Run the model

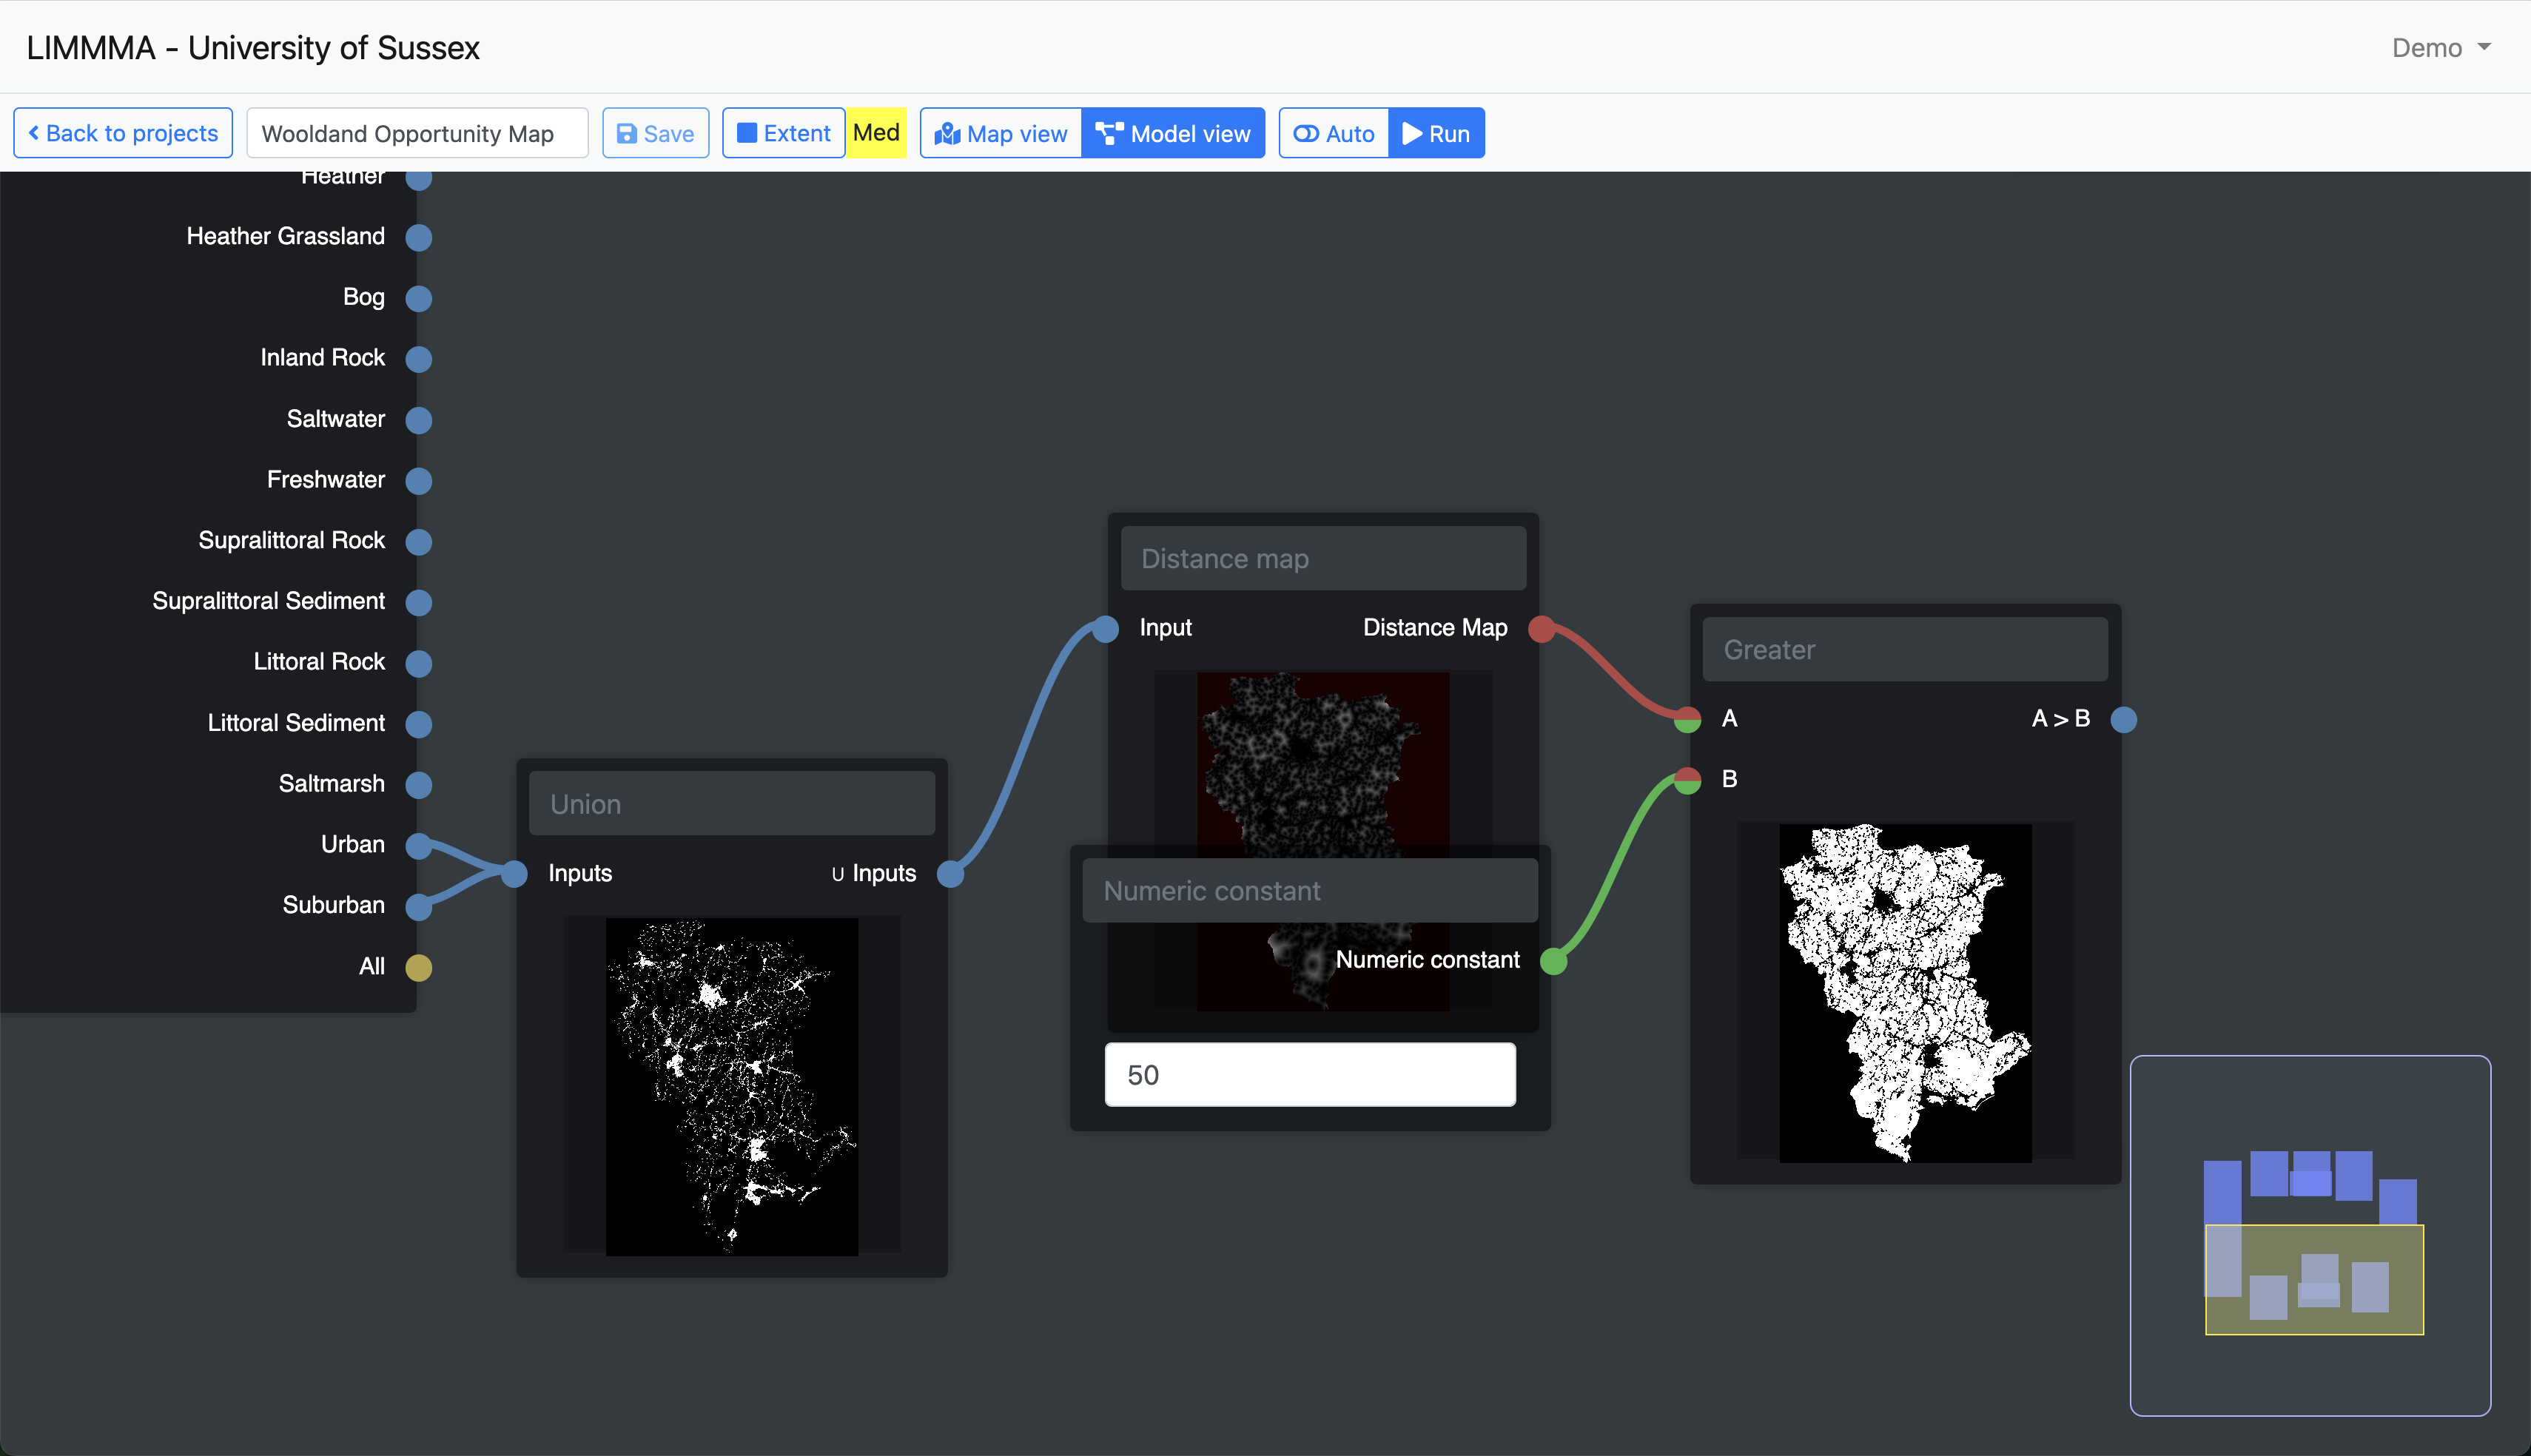(x=1436, y=133)
